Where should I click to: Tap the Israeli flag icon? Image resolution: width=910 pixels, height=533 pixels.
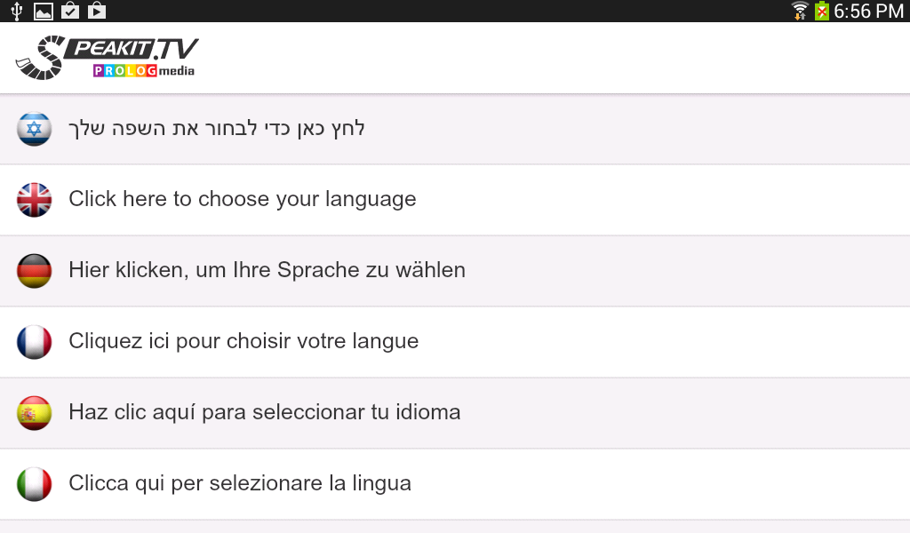click(x=35, y=129)
